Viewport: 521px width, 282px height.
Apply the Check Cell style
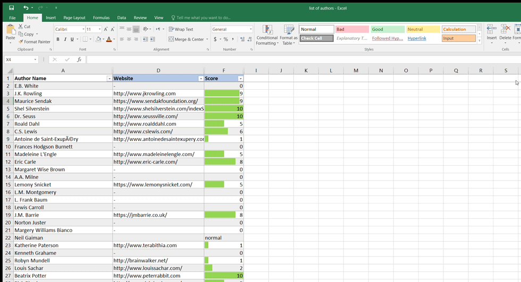coord(316,38)
